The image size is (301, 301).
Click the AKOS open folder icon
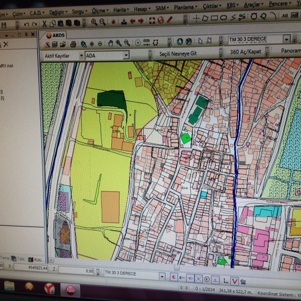[63, 45]
